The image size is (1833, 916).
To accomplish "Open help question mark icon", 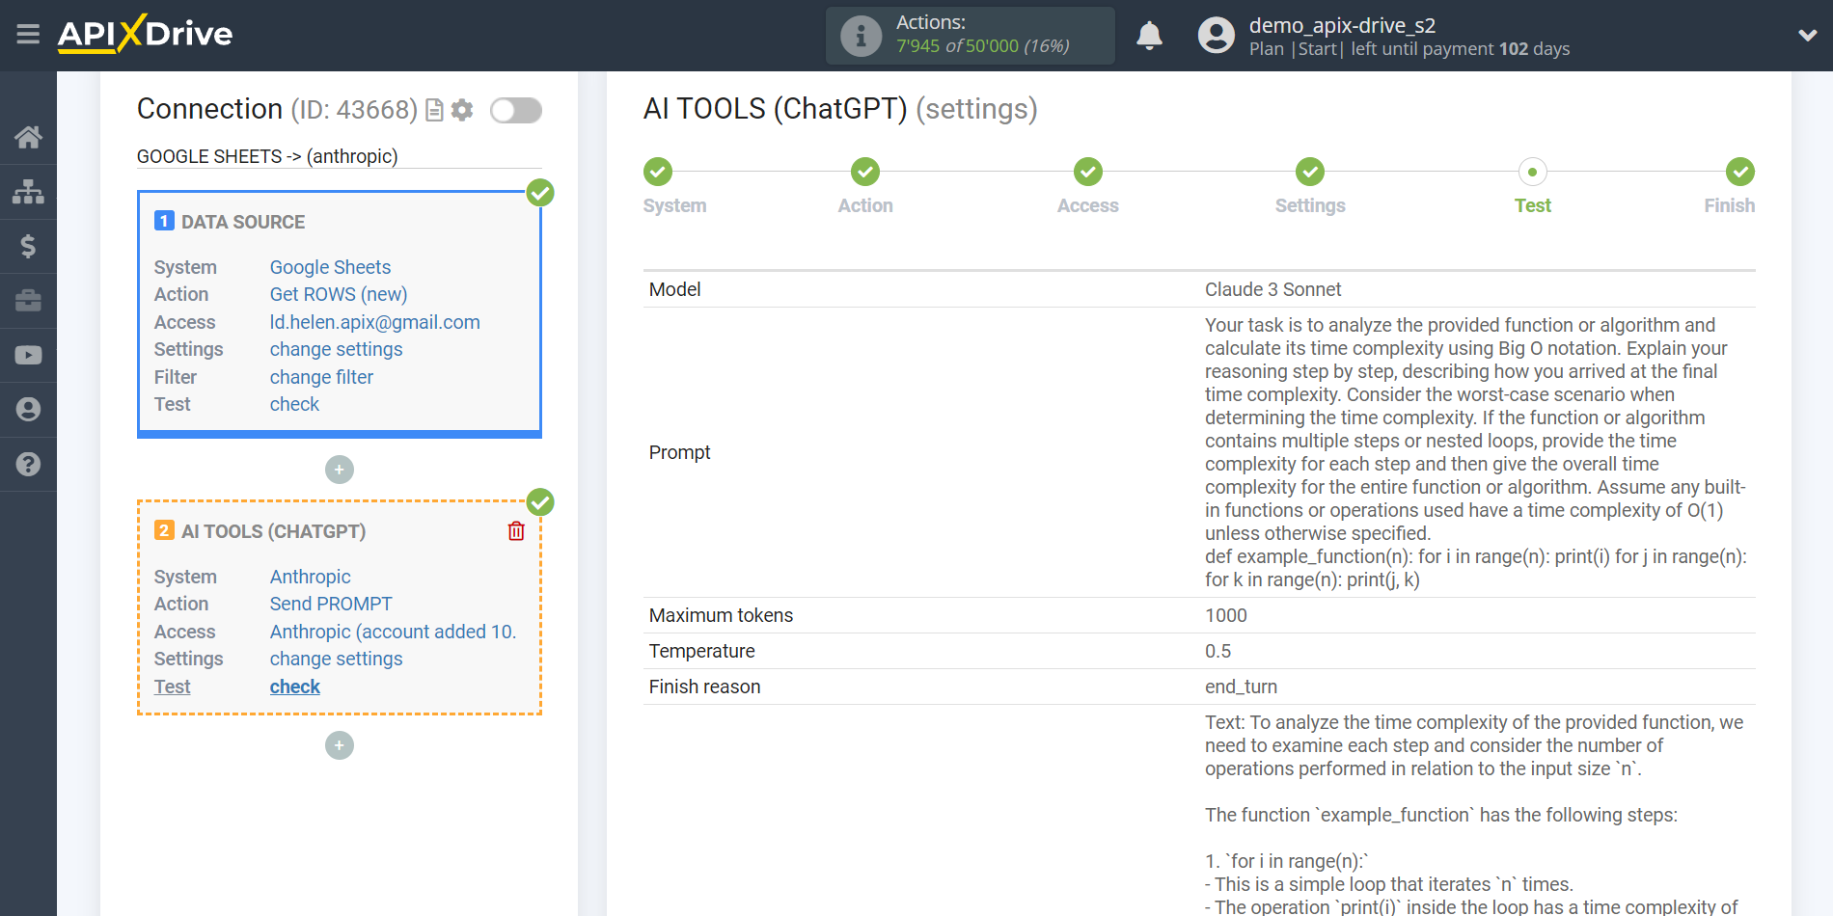I will tap(28, 464).
